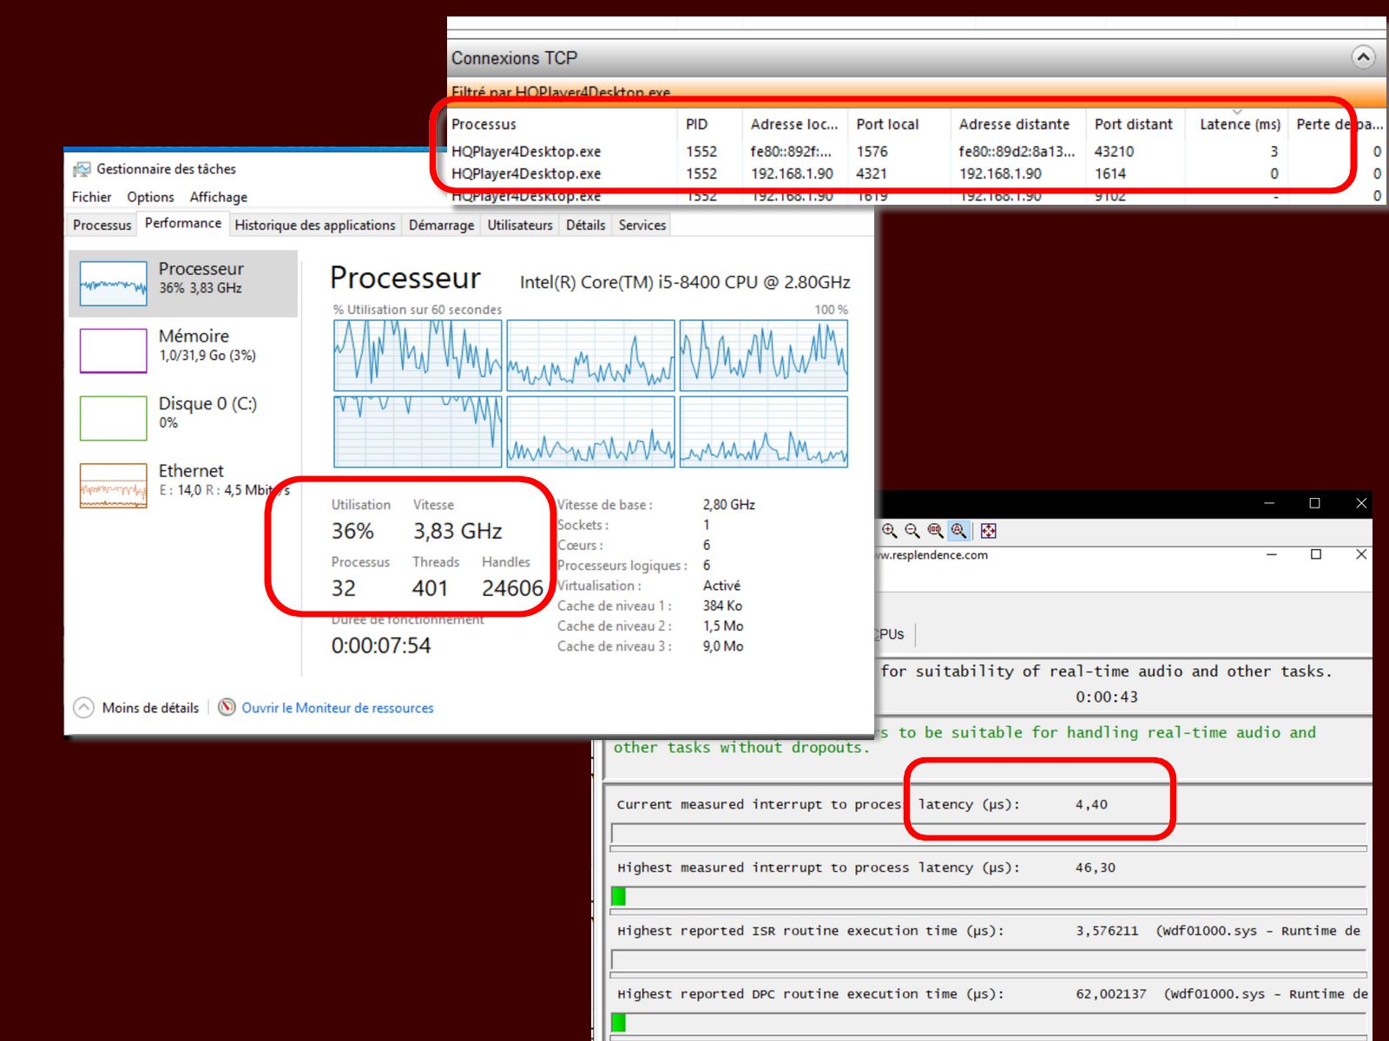1389x1041 pixels.
Task: Open the Options menu in Task Manager
Action: click(150, 197)
